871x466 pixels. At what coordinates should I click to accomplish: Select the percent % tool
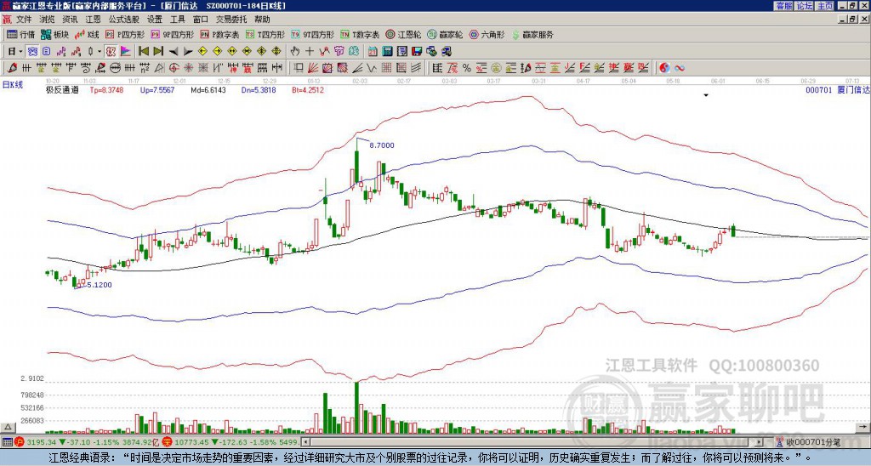click(467, 68)
